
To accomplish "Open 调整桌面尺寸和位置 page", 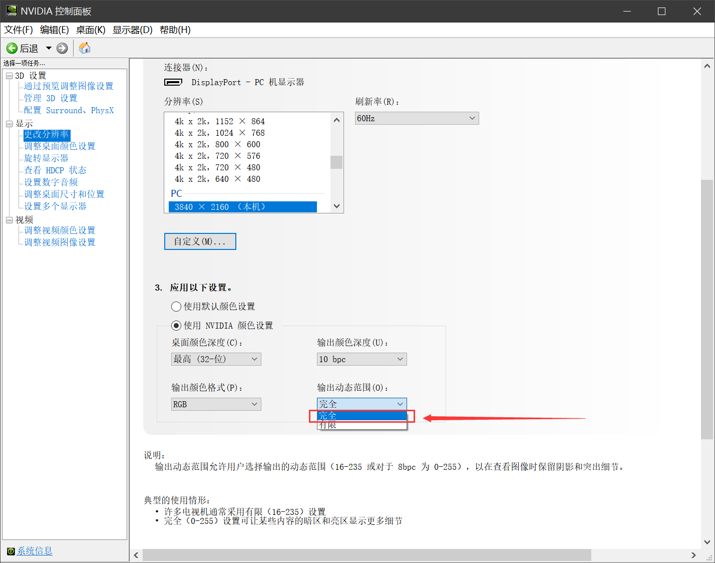I will point(64,194).
